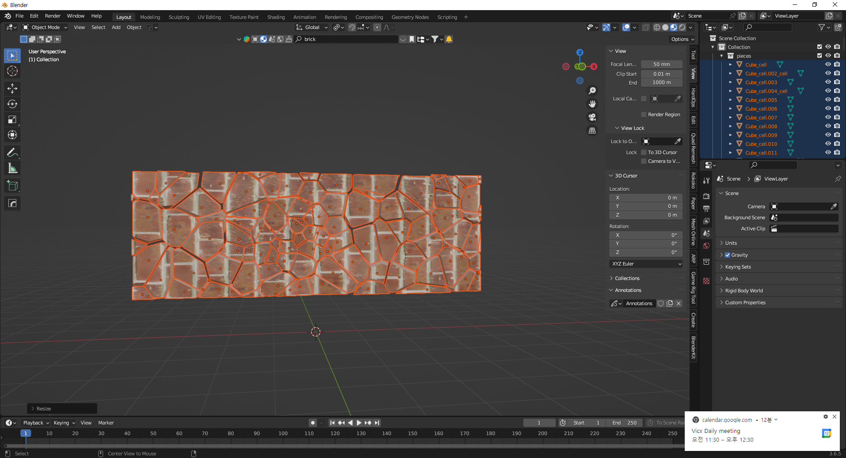Screen dimensions: 846x458
Task: Expand the Resize operator panel
Action: click(62, 409)
